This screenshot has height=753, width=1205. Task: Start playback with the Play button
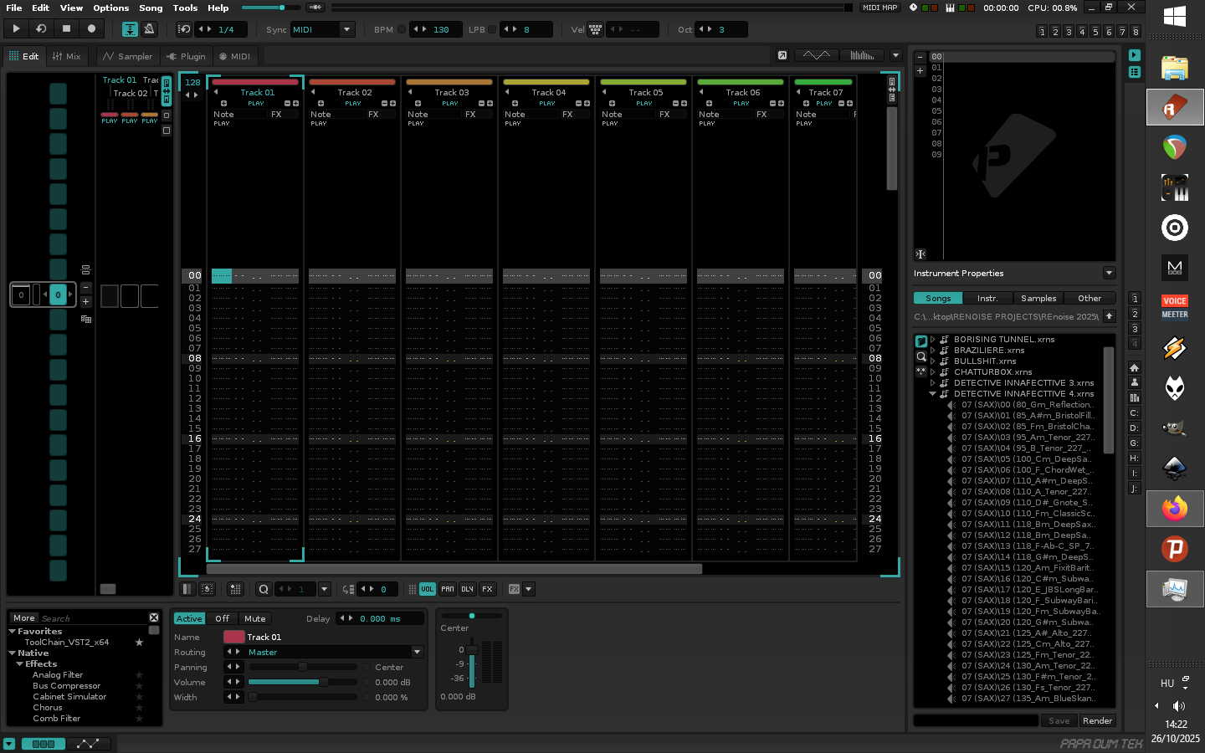pyautogui.click(x=16, y=28)
